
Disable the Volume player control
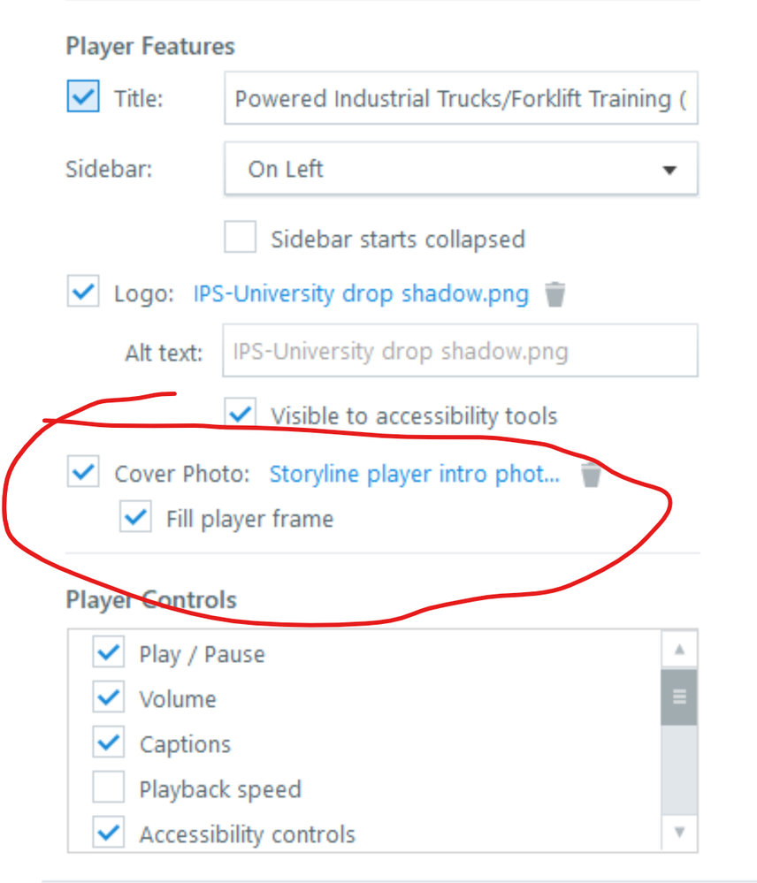[109, 698]
